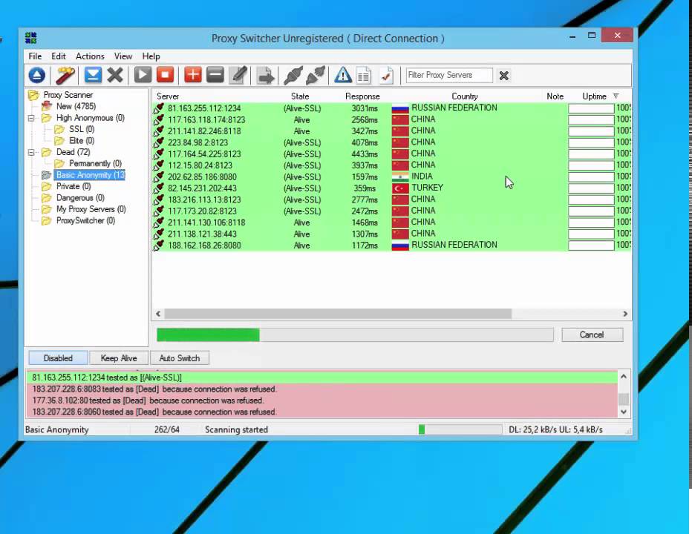Toggle the Keep Alive button

point(119,358)
